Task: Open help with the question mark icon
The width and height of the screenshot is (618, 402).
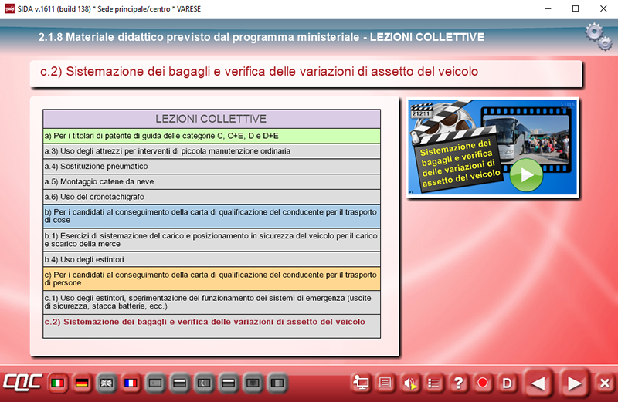Action: point(459,382)
